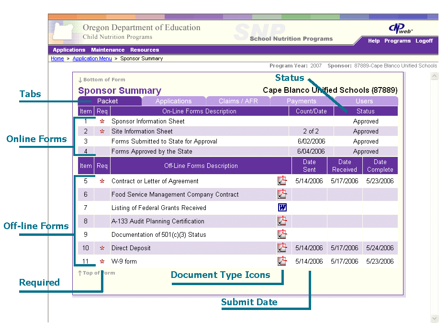Open Site Information Sheet form
The image size is (448, 332).
[x=142, y=131]
